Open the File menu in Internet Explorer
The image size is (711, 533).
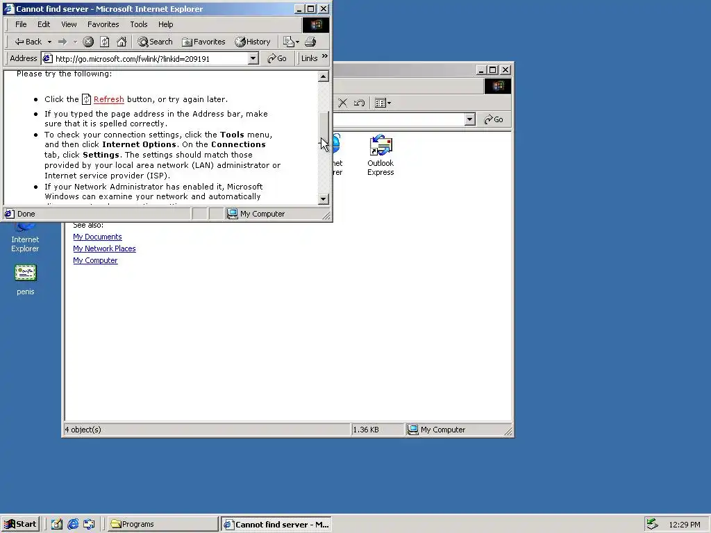click(21, 24)
